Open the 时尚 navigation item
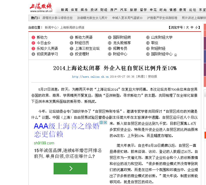The height and width of the screenshot is (185, 206). pos(163,10)
